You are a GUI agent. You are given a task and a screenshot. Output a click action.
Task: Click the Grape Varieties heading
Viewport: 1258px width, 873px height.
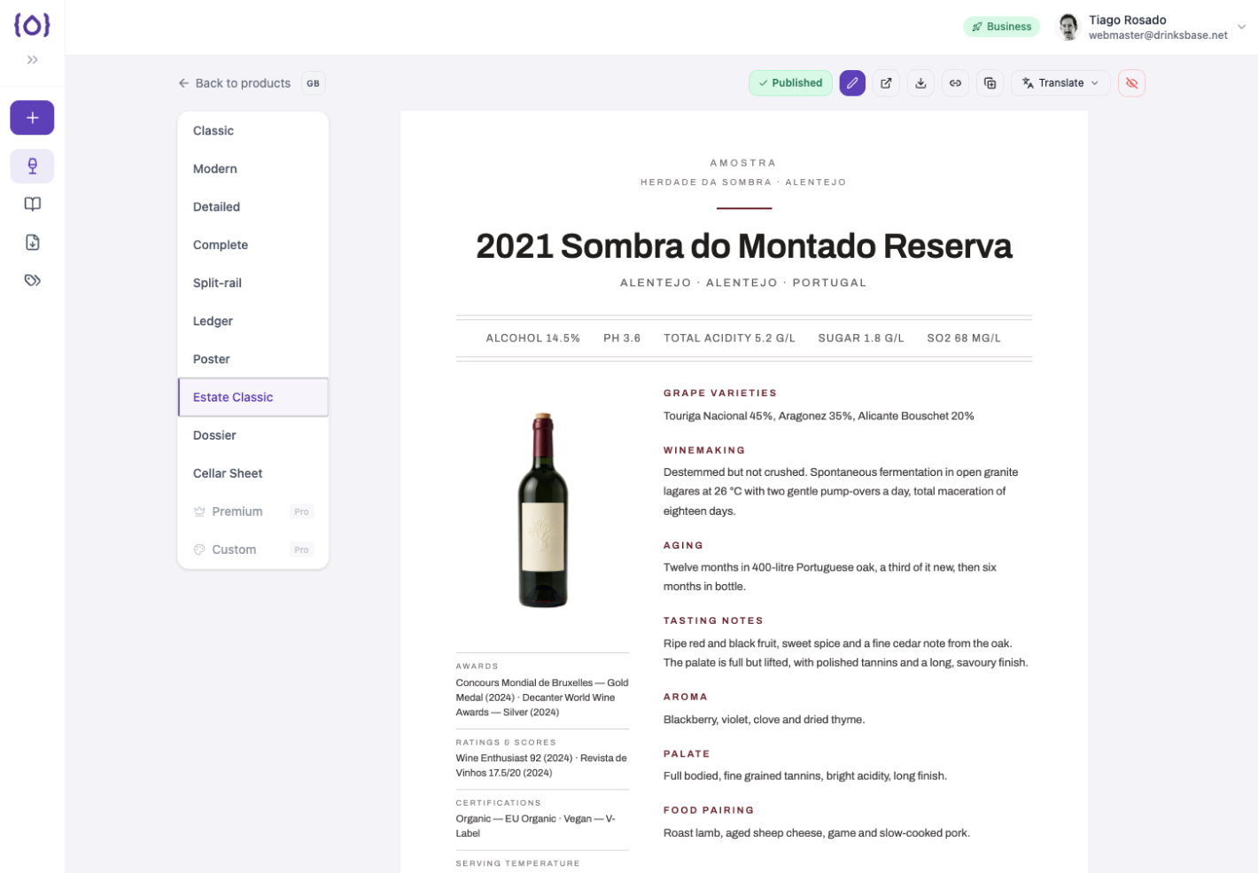[x=720, y=394]
